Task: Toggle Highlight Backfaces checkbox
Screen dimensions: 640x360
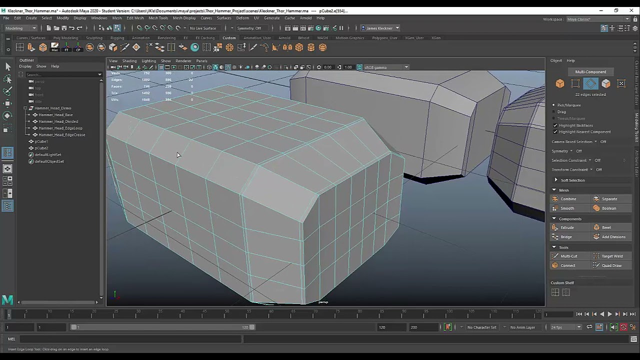Action: pyautogui.click(x=555, y=125)
